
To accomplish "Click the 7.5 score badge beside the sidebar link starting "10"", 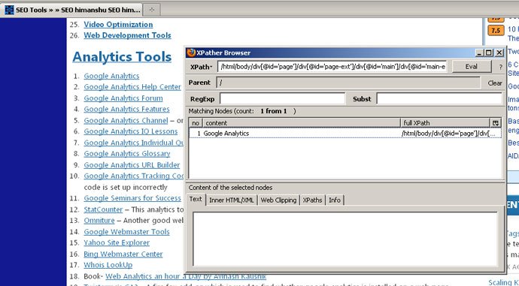I will 496,30.
